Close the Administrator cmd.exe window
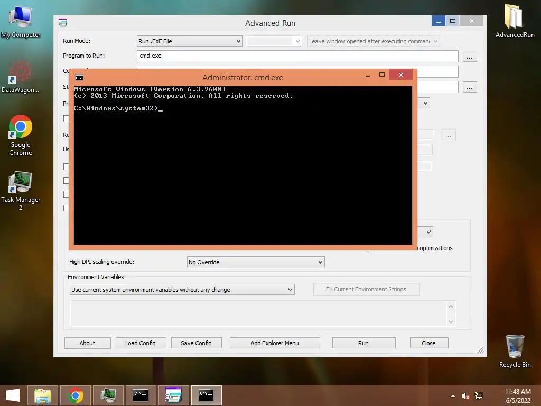Image resolution: width=541 pixels, height=406 pixels. [400, 75]
